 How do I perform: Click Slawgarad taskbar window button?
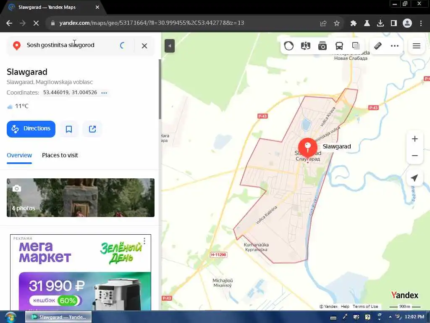[x=58, y=317]
